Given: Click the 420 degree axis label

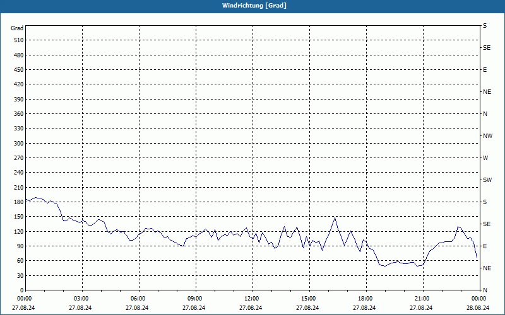Looking at the screenshot, I should pyautogui.click(x=19, y=84).
